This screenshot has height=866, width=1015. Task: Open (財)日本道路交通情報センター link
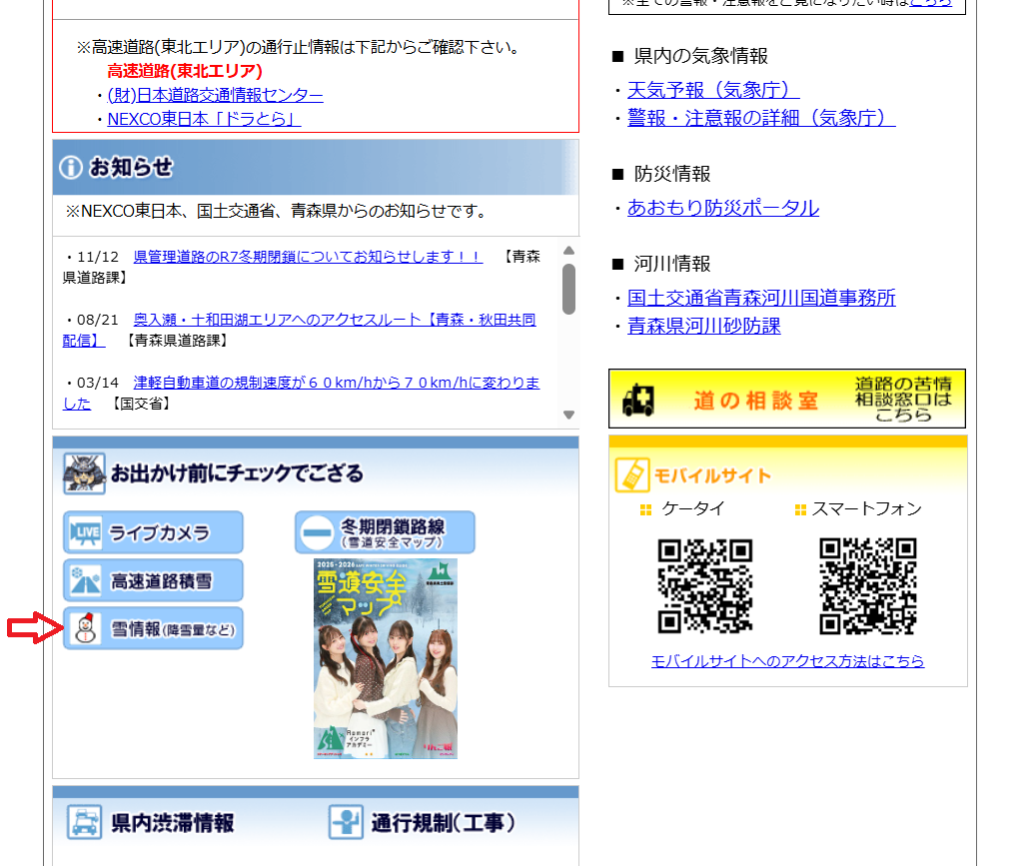point(215,96)
